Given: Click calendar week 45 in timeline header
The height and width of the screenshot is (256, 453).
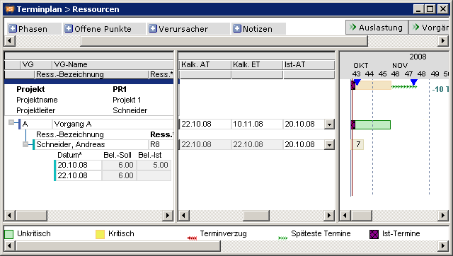Looking at the screenshot, I should coord(382,74).
